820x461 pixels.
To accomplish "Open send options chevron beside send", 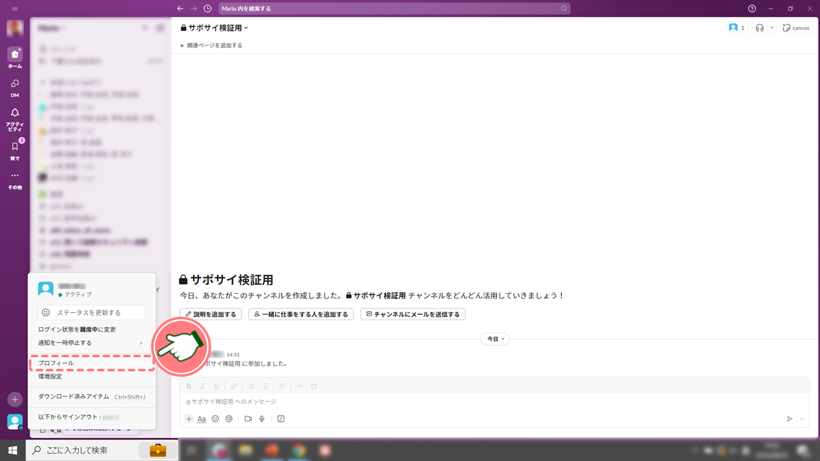I will point(802,419).
